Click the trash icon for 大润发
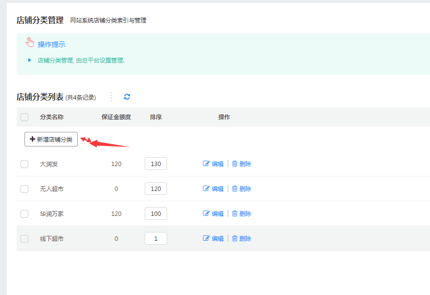The height and width of the screenshot is (295, 430). pos(235,164)
